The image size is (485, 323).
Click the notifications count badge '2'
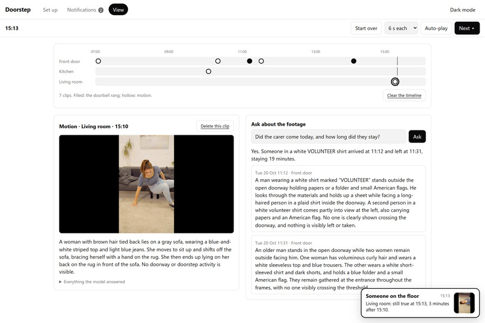click(x=101, y=10)
